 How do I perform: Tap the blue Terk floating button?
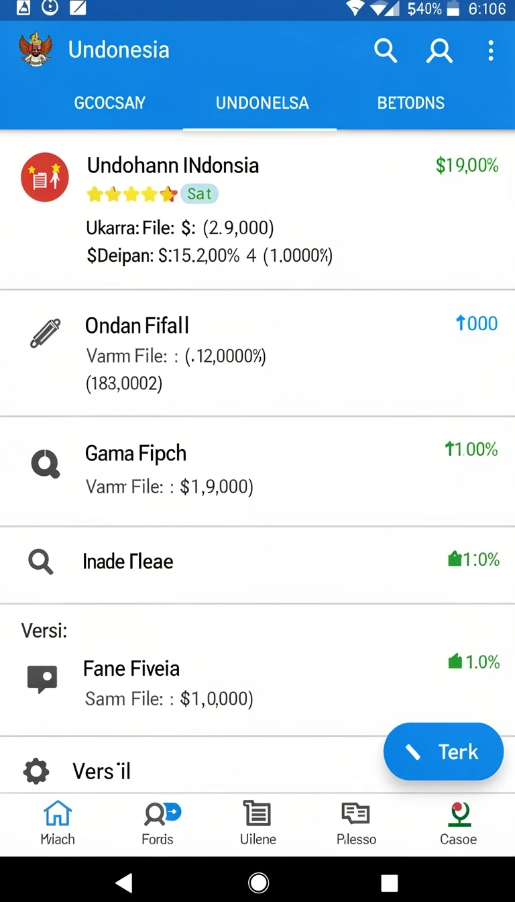pyautogui.click(x=443, y=752)
